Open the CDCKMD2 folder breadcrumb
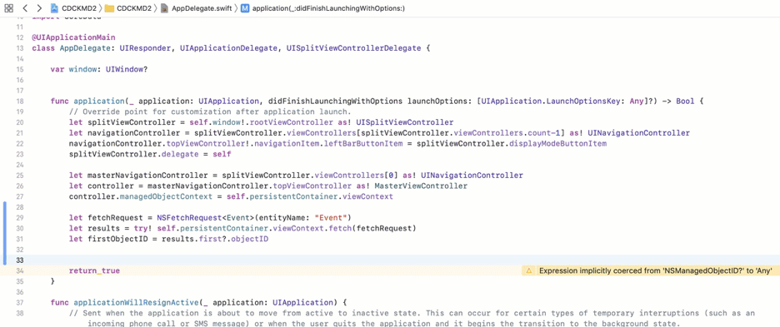The width and height of the screenshot is (780, 327). (x=127, y=8)
